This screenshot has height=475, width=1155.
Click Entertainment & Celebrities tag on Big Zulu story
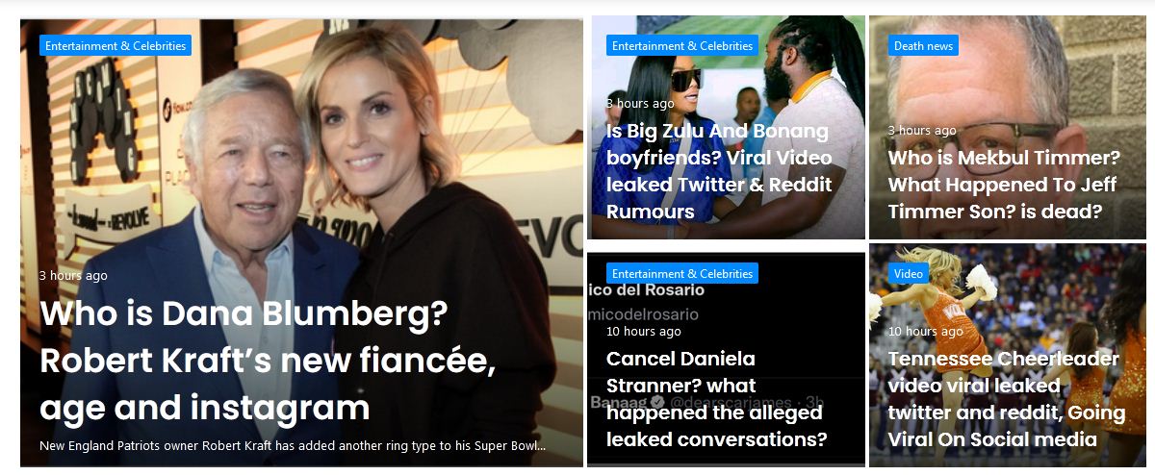pyautogui.click(x=682, y=45)
